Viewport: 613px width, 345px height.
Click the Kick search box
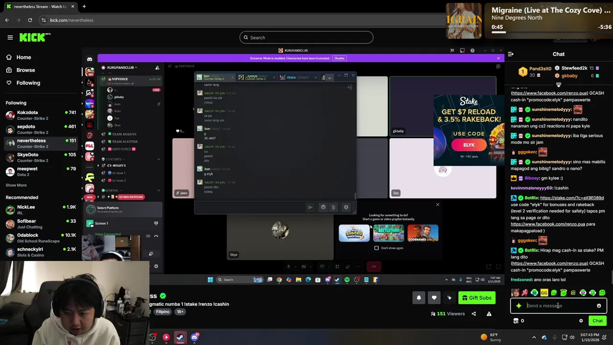pyautogui.click(x=306, y=37)
